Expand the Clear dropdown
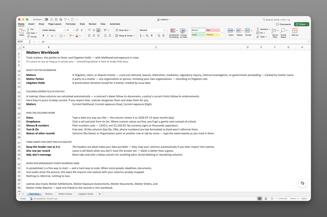 point(266,37)
